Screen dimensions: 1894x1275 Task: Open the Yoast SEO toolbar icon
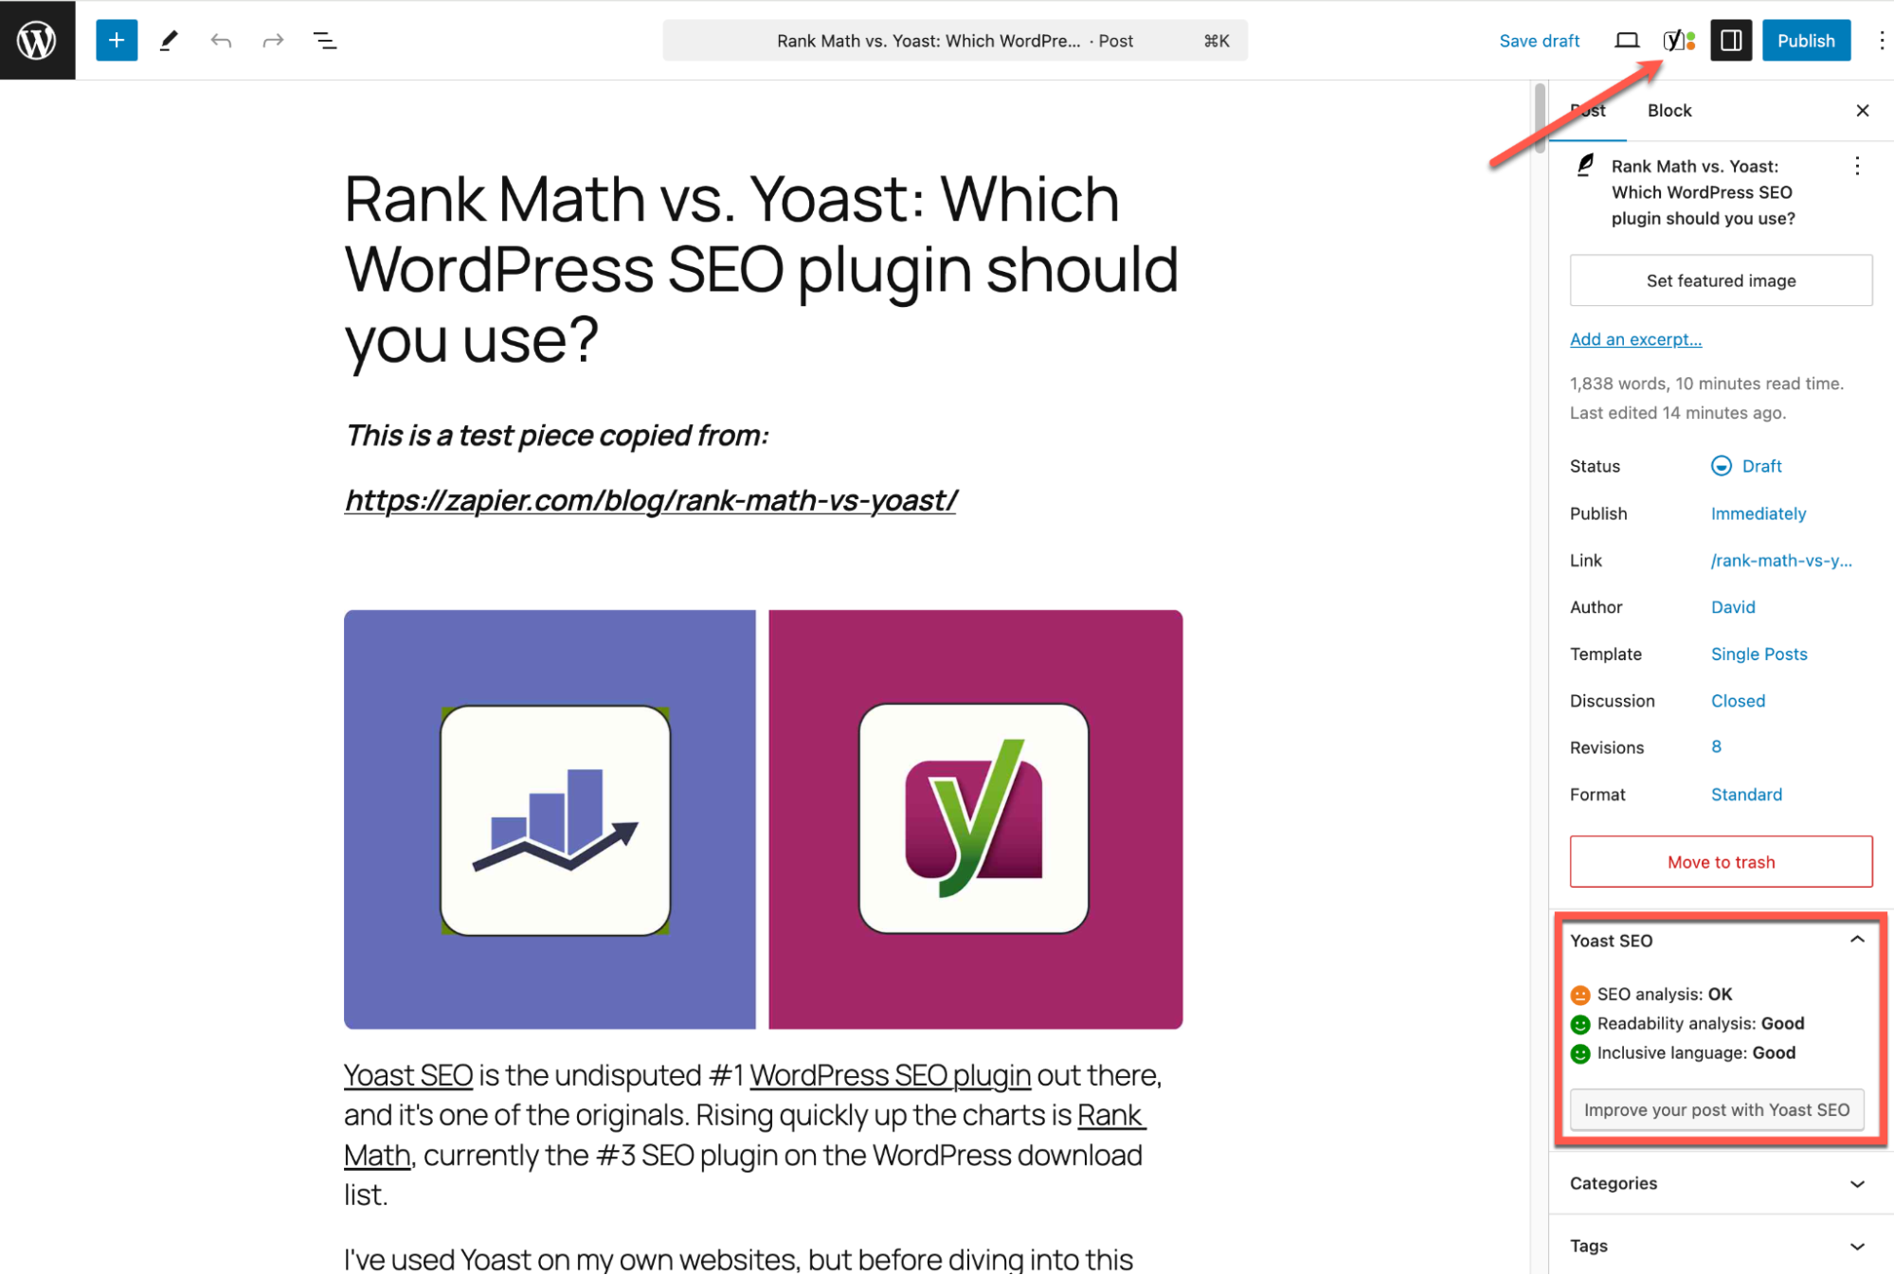pyautogui.click(x=1678, y=40)
